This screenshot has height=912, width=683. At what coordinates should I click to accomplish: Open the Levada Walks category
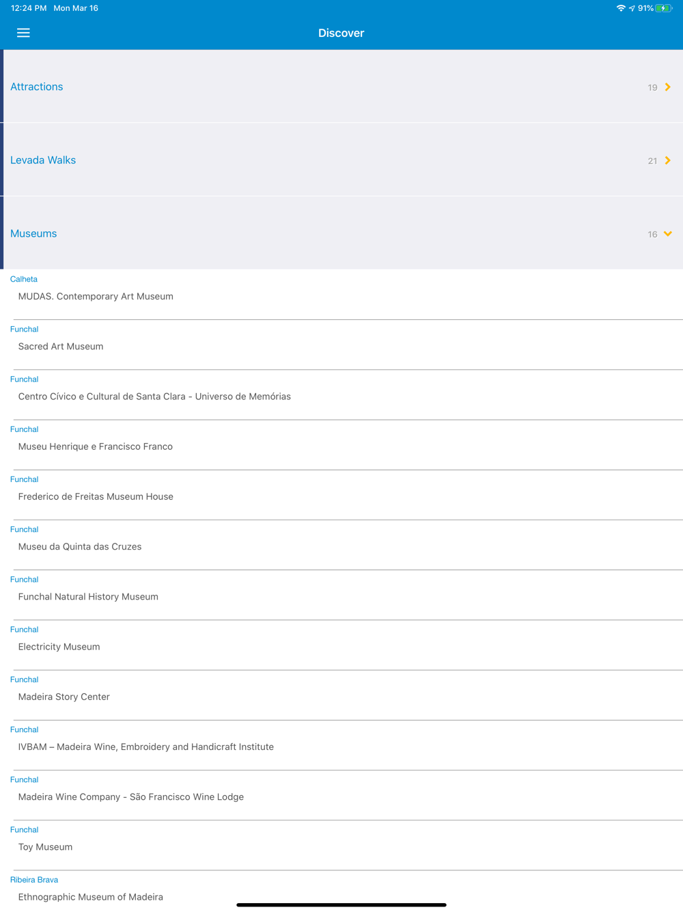(x=341, y=160)
